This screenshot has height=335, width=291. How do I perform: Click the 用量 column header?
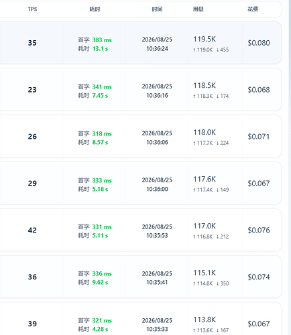[198, 9]
